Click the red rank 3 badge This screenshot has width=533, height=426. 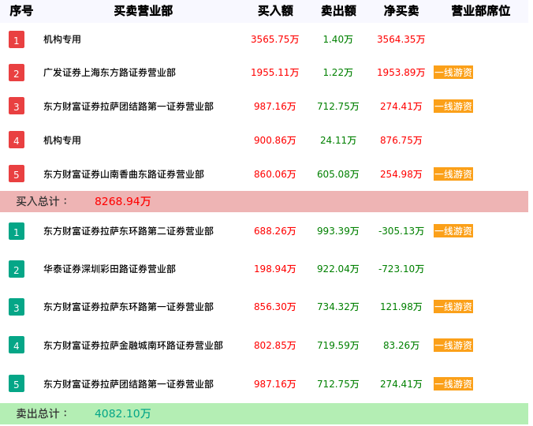(17, 106)
